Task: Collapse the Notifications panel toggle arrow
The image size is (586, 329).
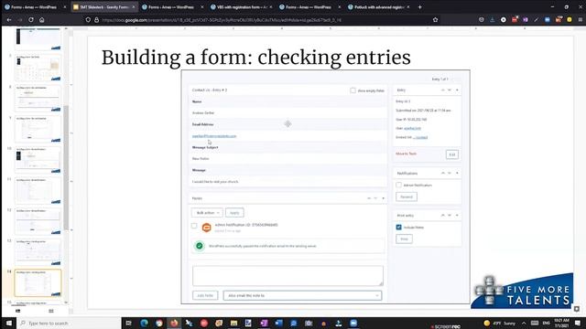Action: pyautogui.click(x=457, y=173)
